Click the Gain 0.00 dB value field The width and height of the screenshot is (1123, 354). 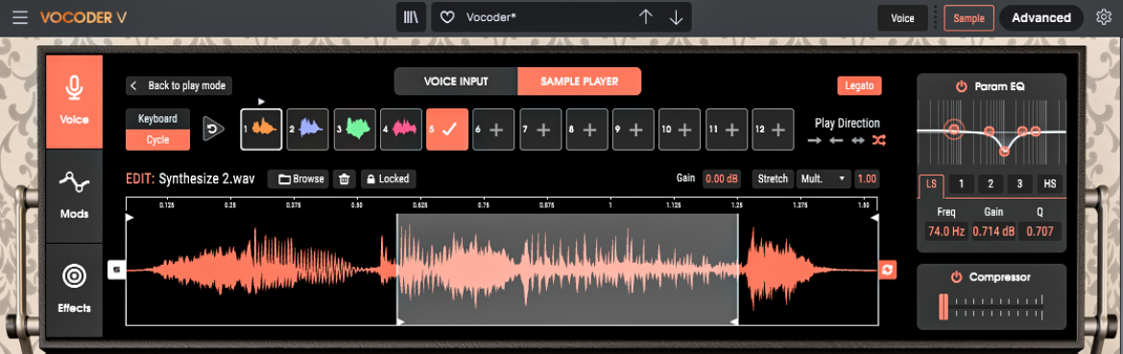click(721, 178)
